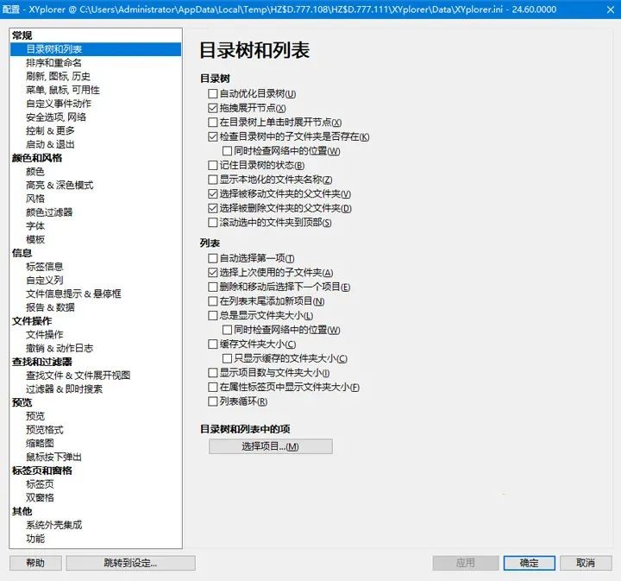Uncheck 选择上次使用的子文件夹 option
The height and width of the screenshot is (581, 621).
[213, 273]
